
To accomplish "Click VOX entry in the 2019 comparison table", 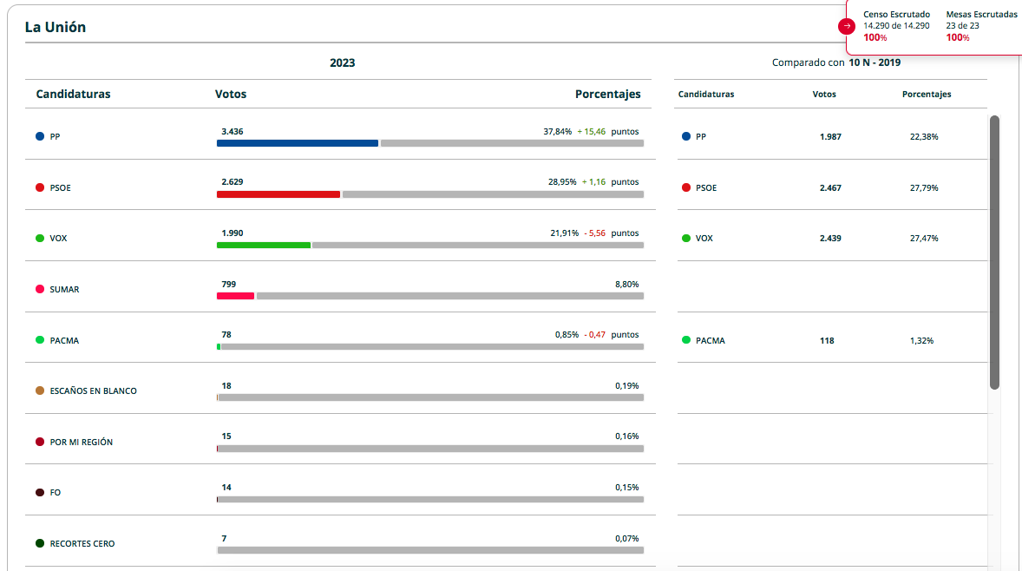I will (x=704, y=238).
